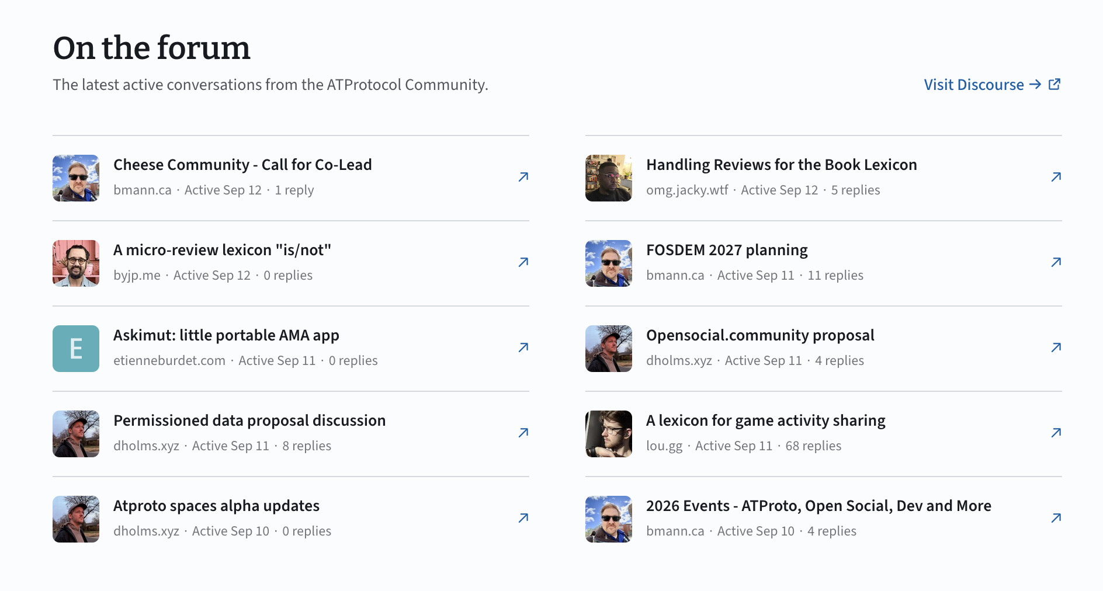Click arrow icon beside FOSDEM 2027 planning
The image size is (1103, 591).
(x=1056, y=262)
